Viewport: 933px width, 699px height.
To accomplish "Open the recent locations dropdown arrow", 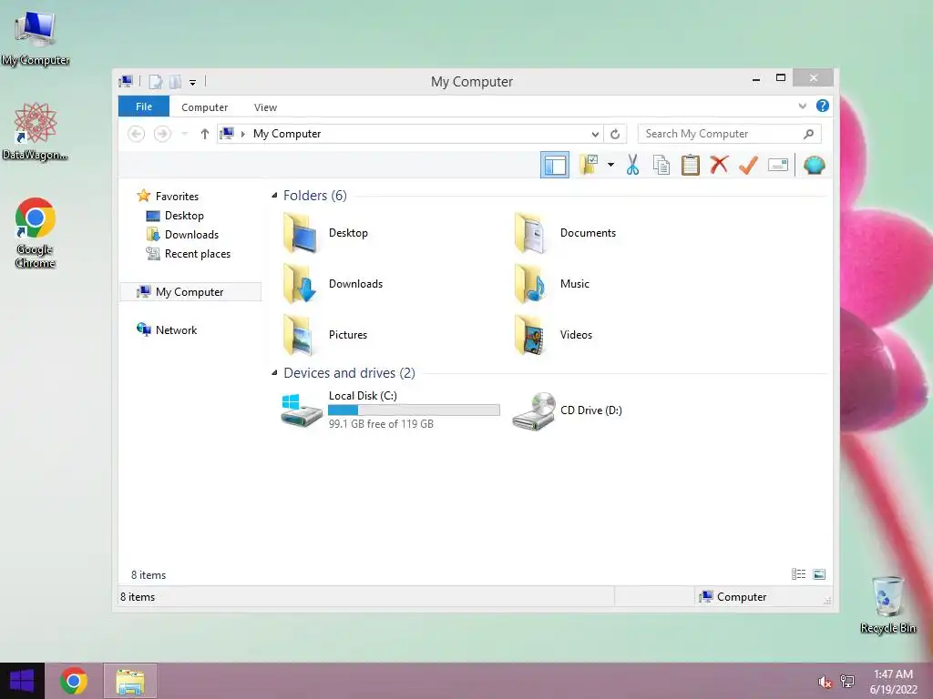I will (x=184, y=134).
